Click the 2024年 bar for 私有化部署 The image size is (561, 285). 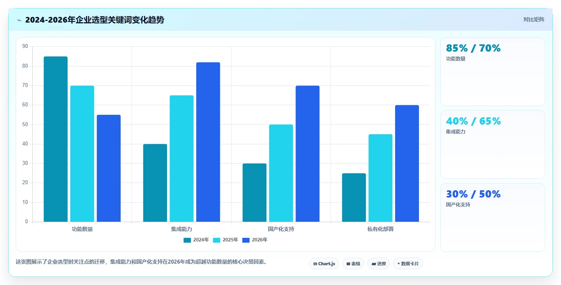point(354,198)
